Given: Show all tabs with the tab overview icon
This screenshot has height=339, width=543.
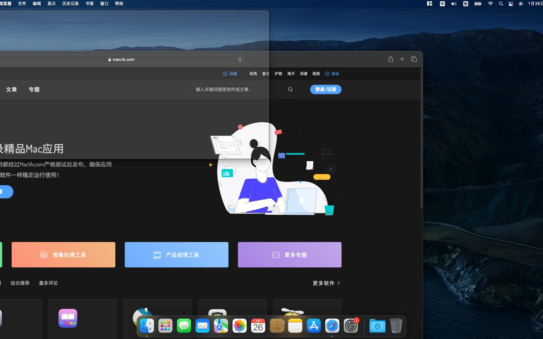Looking at the screenshot, I should click(414, 59).
